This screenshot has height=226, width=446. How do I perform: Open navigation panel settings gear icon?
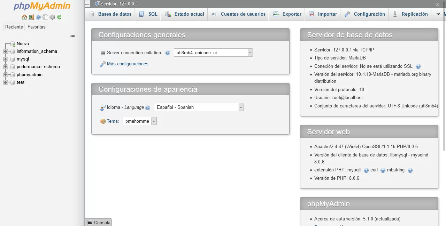tap(52, 17)
